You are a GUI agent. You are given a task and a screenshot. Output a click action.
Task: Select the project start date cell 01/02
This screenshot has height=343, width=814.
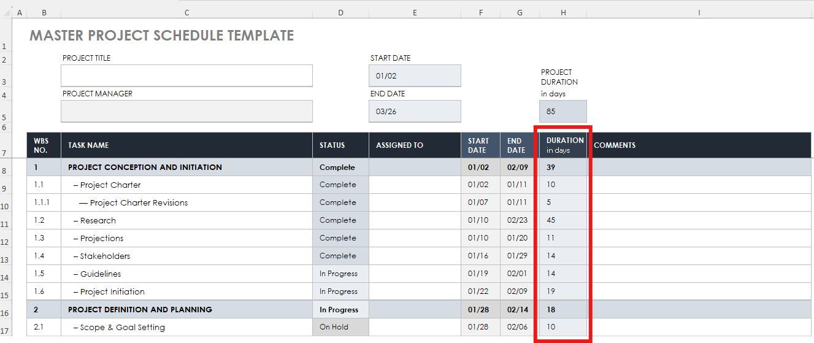click(x=415, y=75)
